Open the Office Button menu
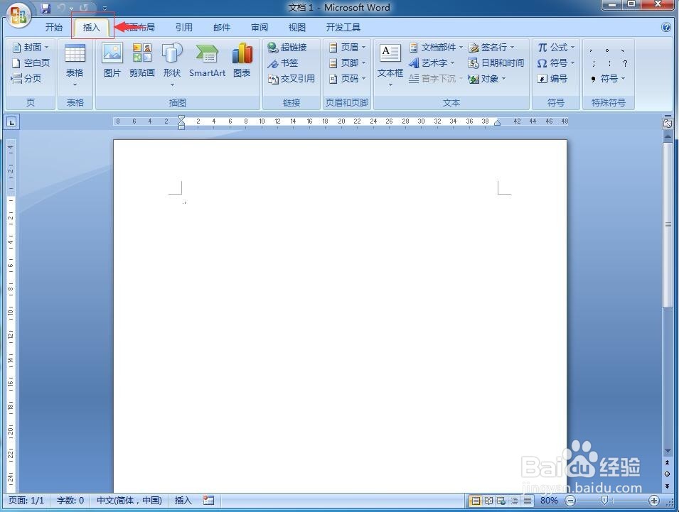The width and height of the screenshot is (679, 512). 18,16
